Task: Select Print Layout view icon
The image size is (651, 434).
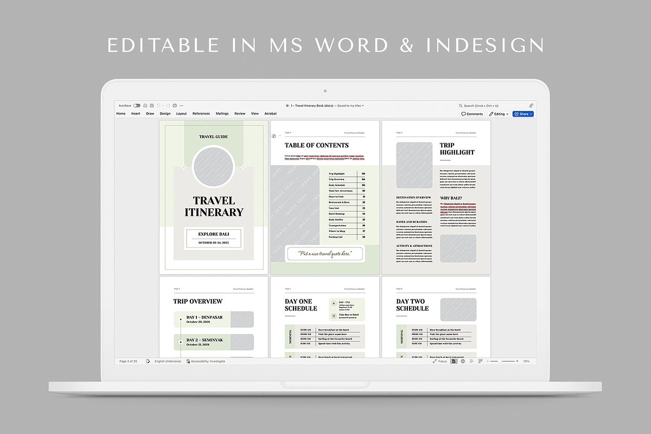Action: [454, 361]
